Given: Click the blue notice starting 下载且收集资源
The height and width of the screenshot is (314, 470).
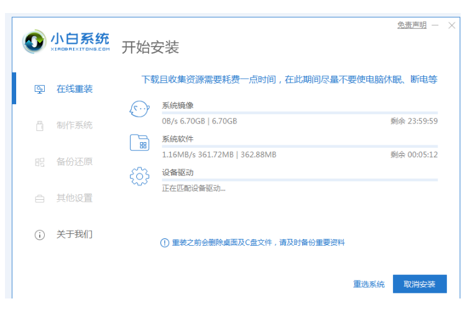Looking at the screenshot, I should click(x=289, y=79).
